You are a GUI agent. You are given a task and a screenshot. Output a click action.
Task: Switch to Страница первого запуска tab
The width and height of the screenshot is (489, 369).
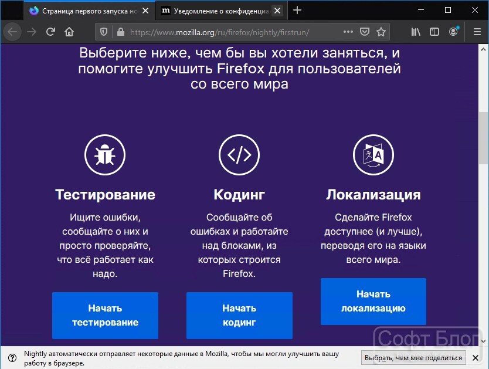(x=90, y=11)
